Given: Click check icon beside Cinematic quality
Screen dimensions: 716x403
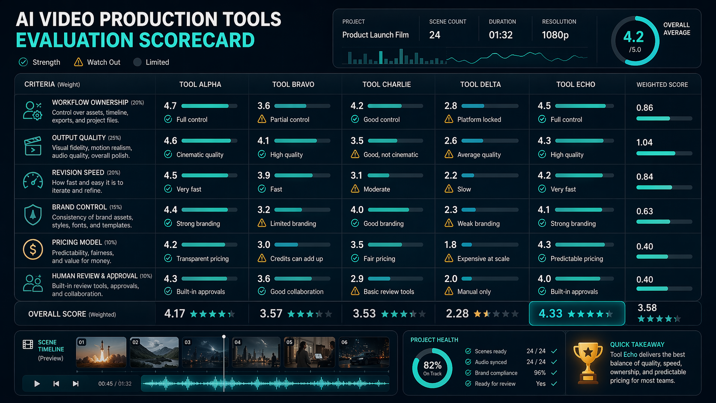Looking at the screenshot, I should pos(168,154).
